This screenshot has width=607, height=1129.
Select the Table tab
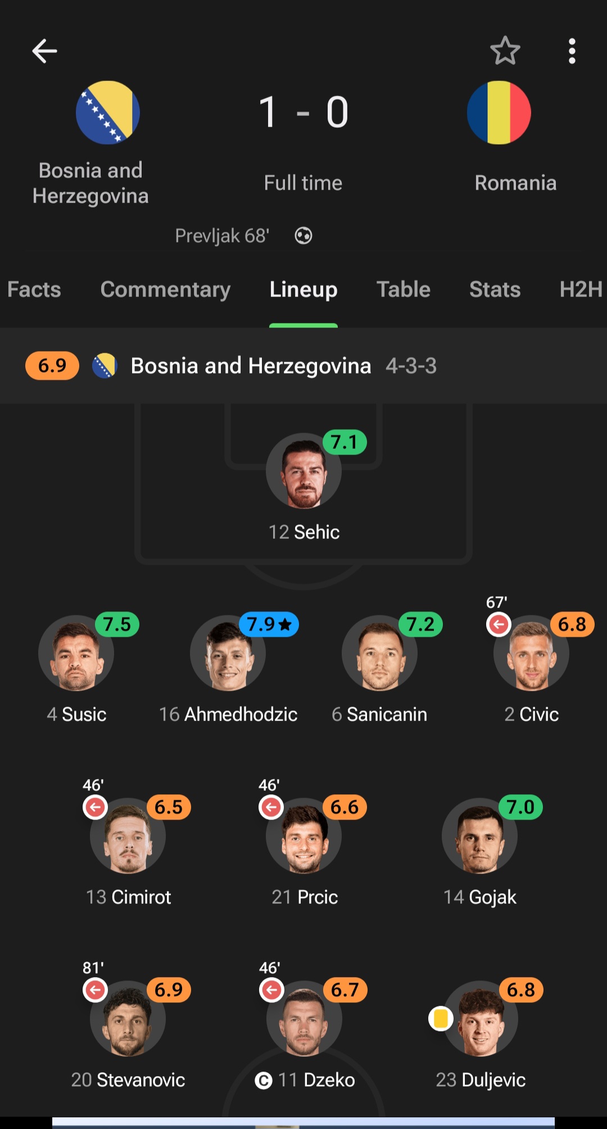[x=403, y=290]
